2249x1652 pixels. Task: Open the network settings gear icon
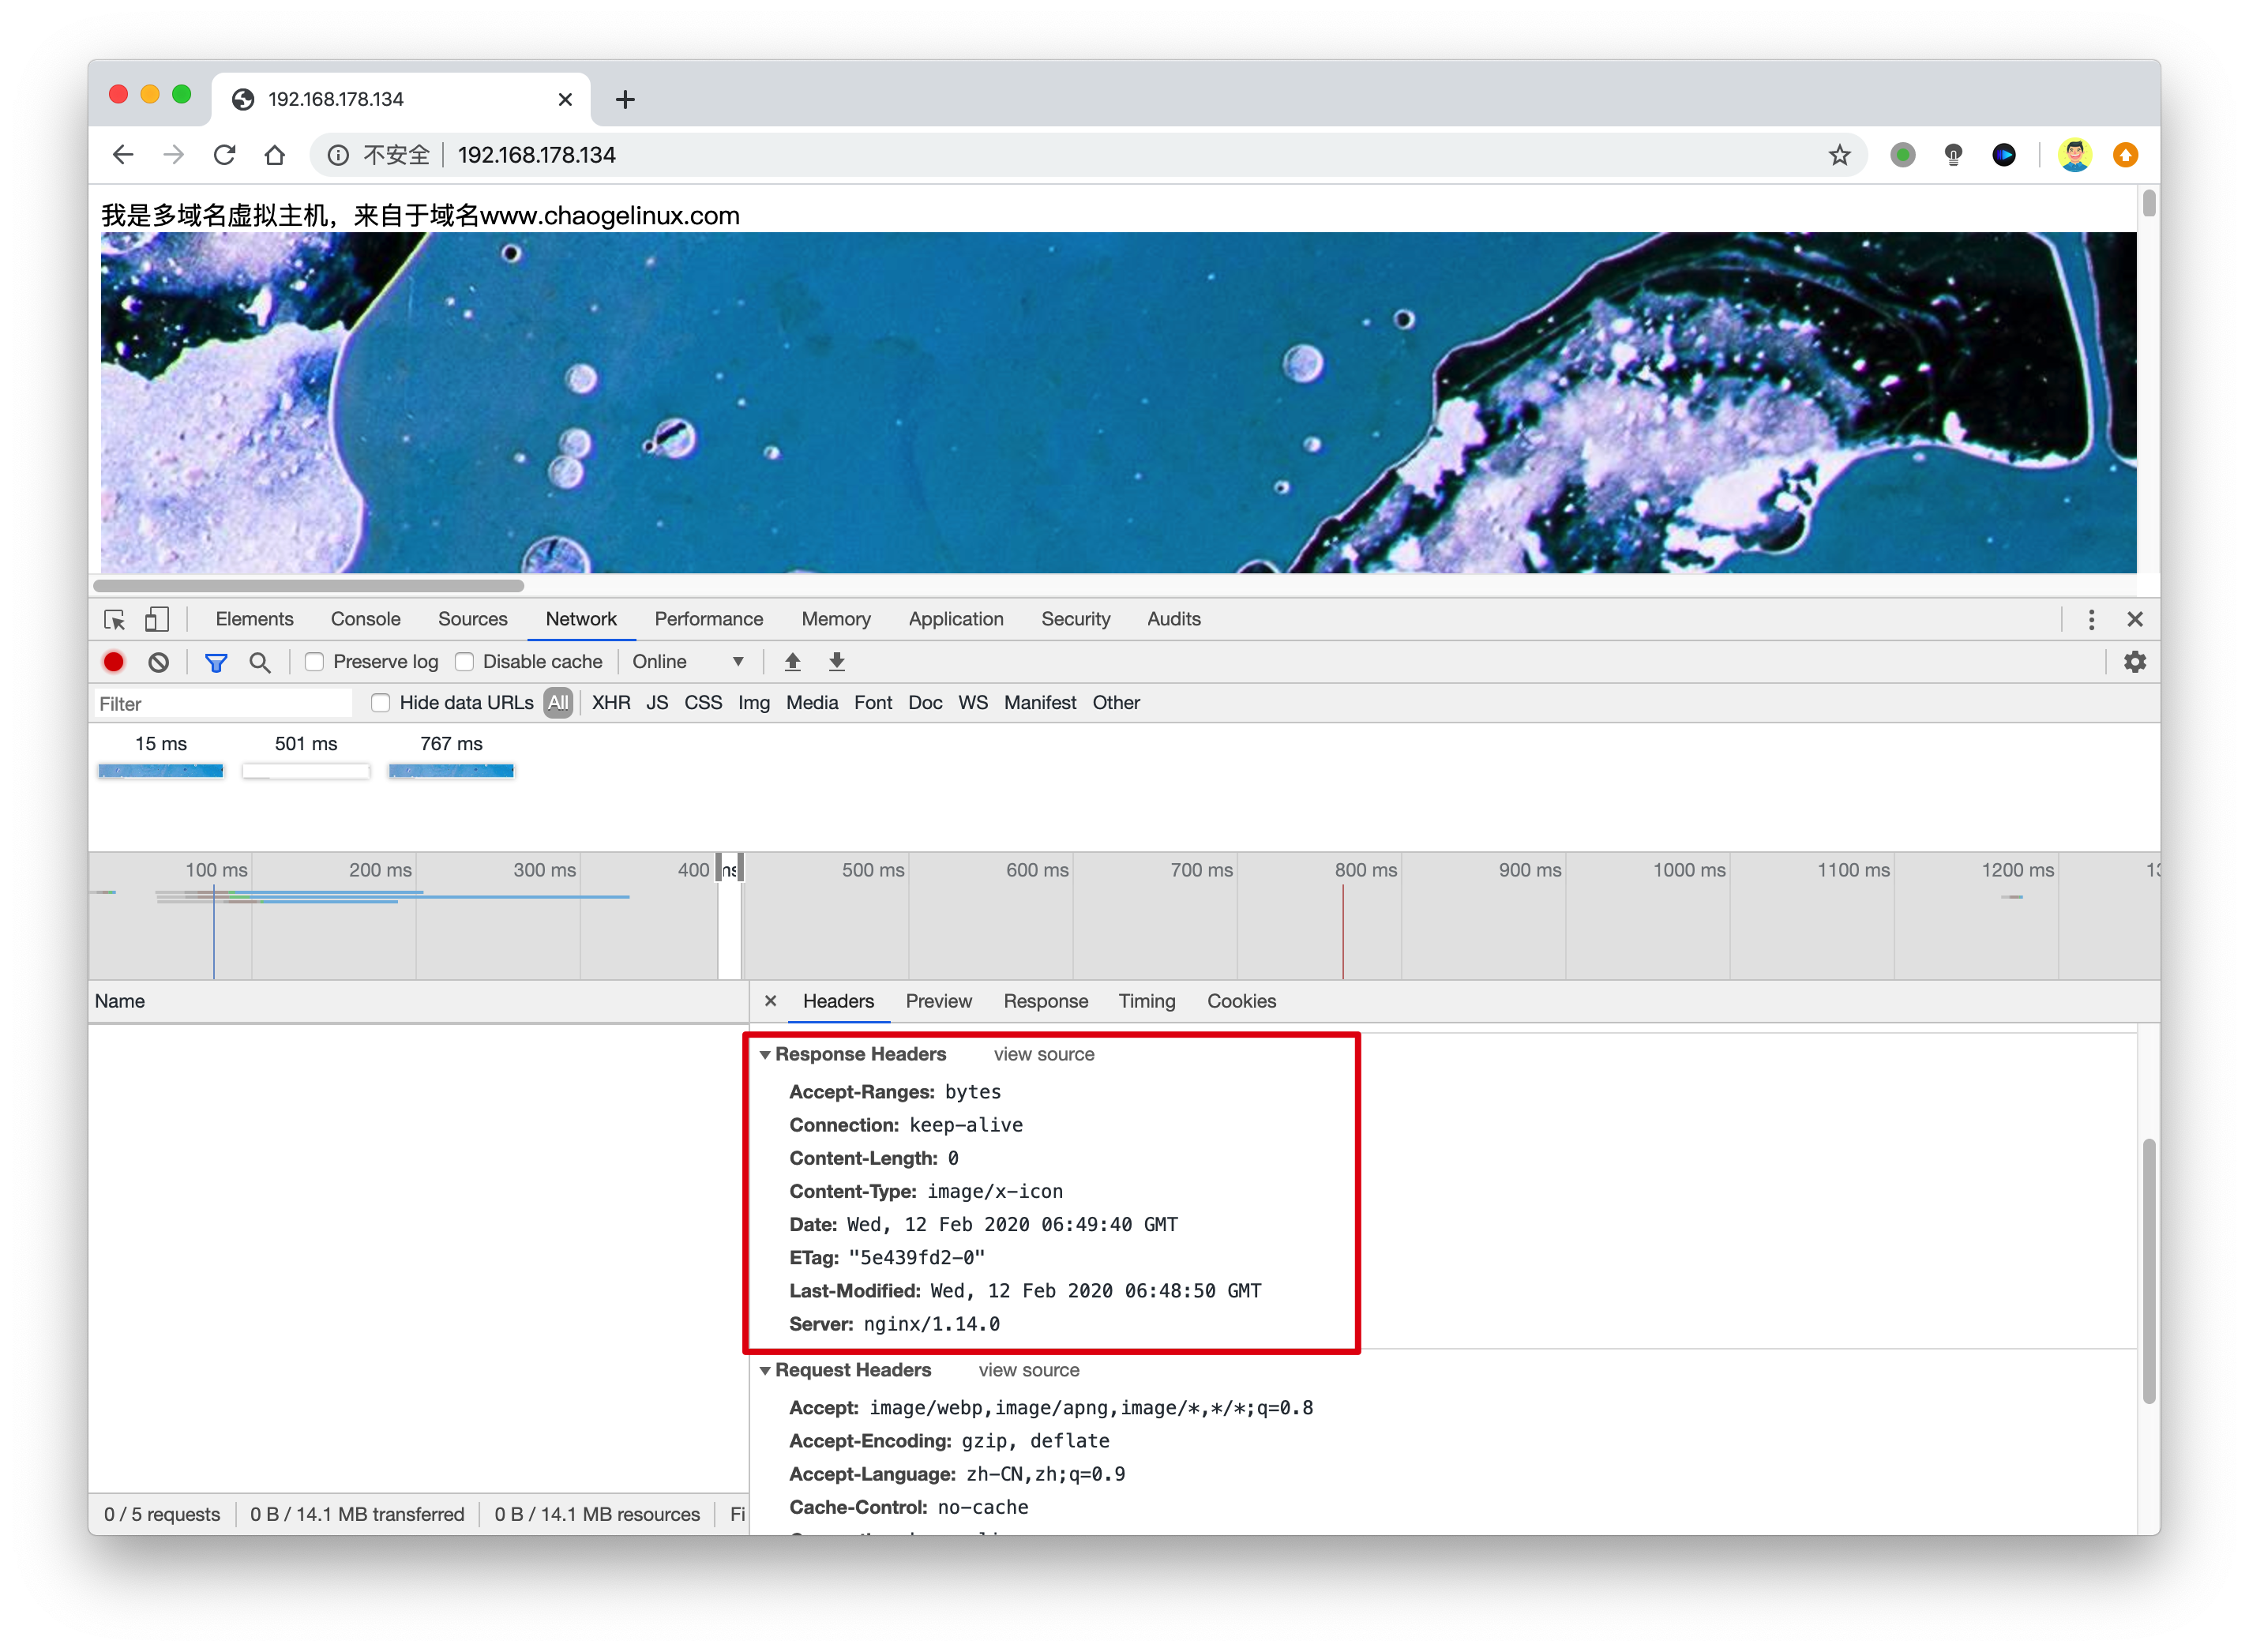(x=2134, y=662)
